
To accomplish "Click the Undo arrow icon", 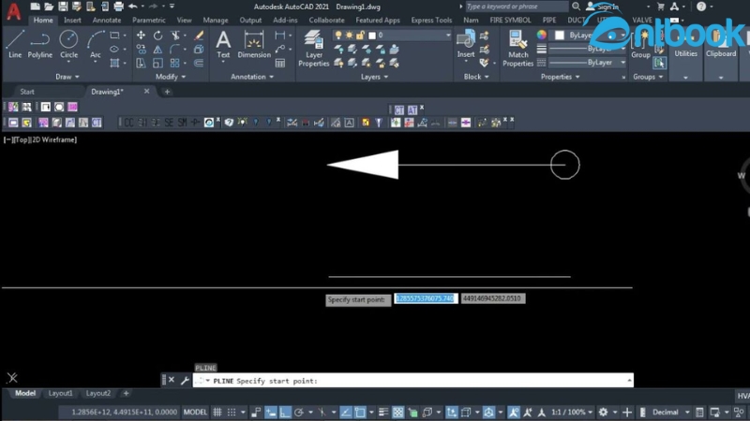I will 133,7.
